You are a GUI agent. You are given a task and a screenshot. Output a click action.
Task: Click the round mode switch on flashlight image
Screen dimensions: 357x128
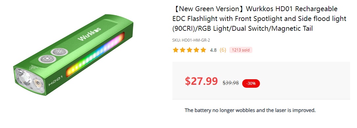click(47, 59)
